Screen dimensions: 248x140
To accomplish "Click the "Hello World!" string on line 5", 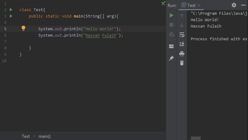I will (100, 29).
